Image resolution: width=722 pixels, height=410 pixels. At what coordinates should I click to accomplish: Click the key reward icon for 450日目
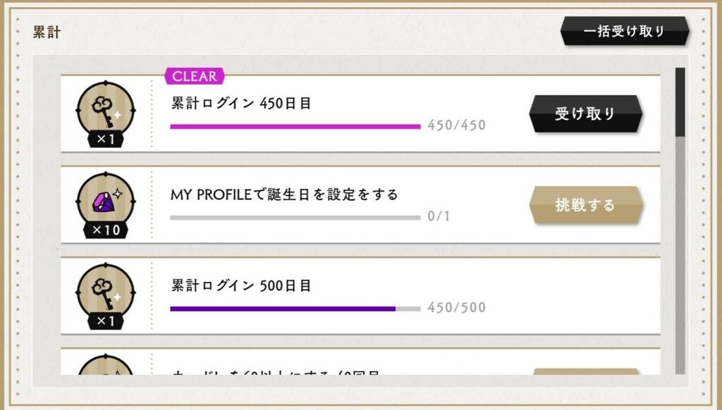[106, 109]
